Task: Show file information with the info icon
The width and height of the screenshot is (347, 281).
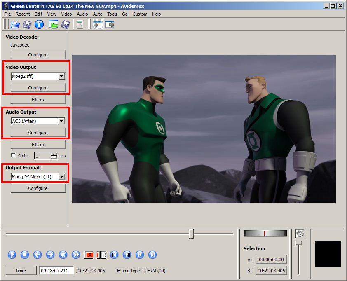Action: (x=39, y=24)
